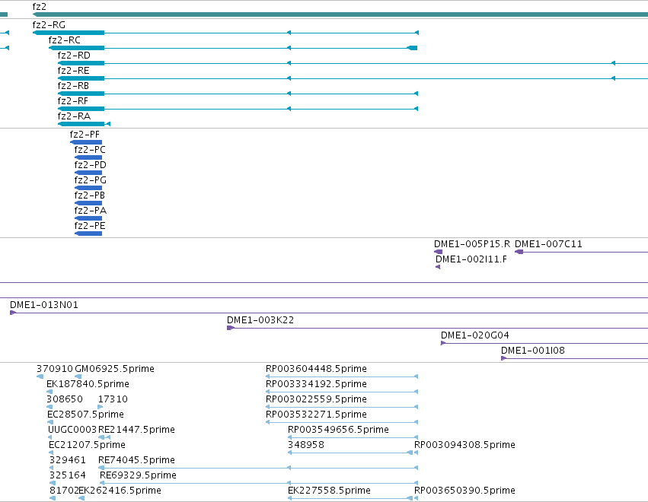Select the DME1-020G04 clone label

click(475, 335)
